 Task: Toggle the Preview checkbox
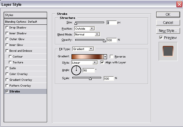(161, 37)
